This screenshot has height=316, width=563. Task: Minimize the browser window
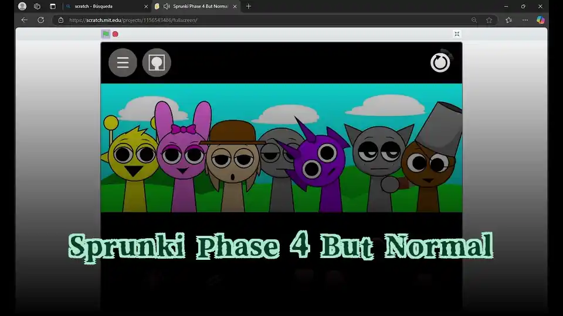506,6
